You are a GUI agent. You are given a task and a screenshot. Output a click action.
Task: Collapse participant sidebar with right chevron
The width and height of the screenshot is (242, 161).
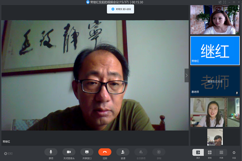(x=187, y=76)
